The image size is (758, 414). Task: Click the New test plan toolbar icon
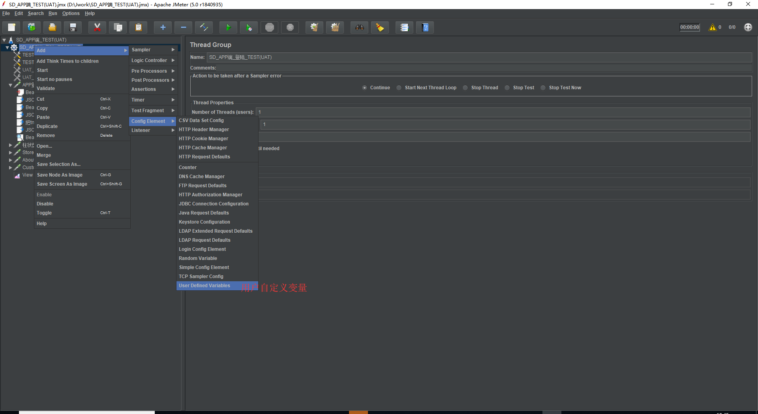click(x=11, y=27)
